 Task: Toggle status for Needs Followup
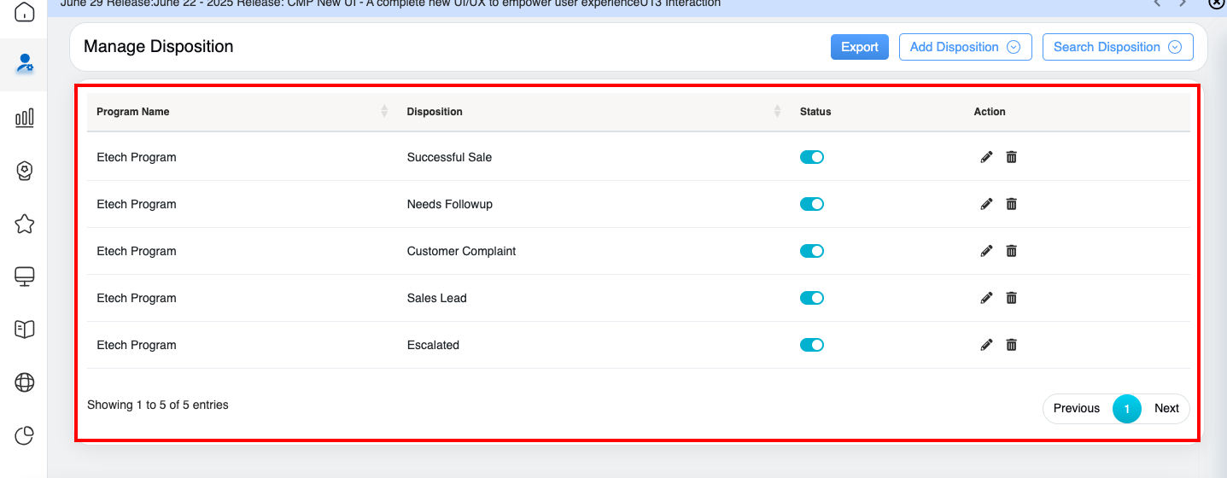[811, 204]
